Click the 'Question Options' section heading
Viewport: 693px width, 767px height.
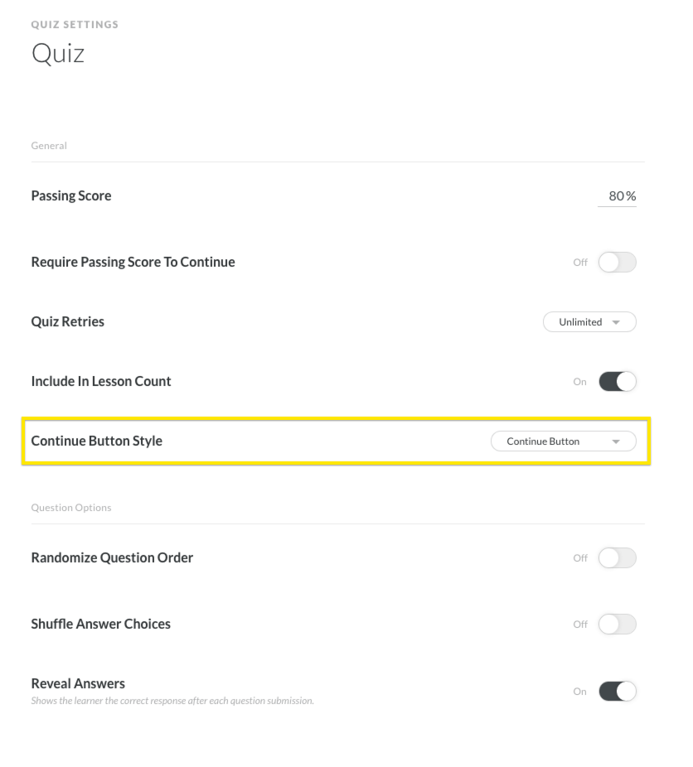[x=71, y=507]
